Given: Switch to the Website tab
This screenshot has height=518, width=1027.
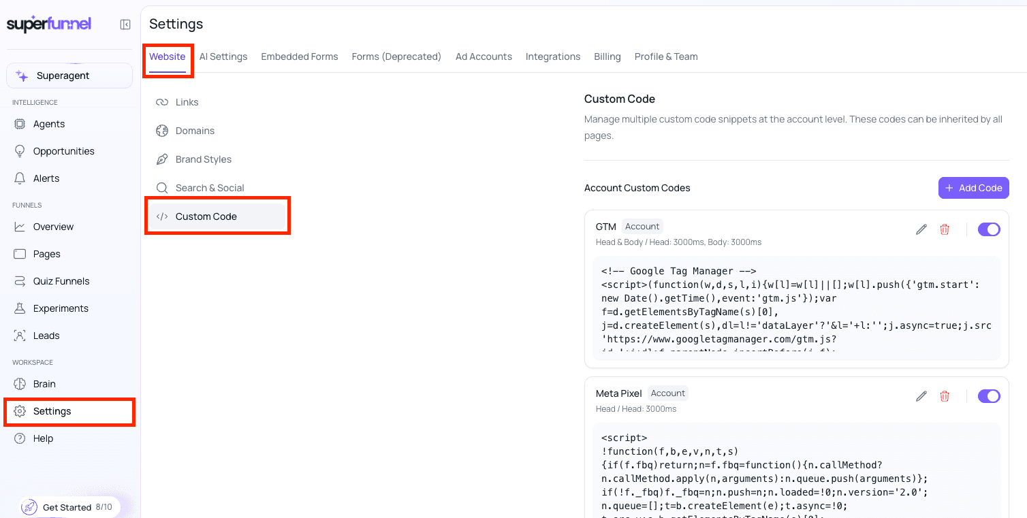Looking at the screenshot, I should (168, 56).
